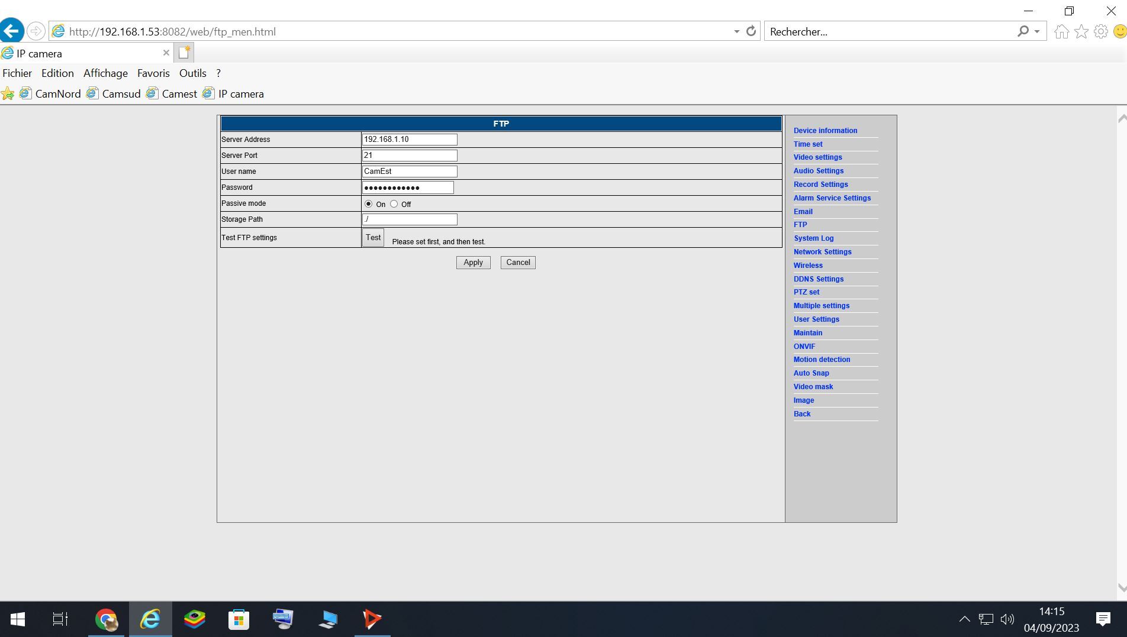Viewport: 1127px width, 637px height.
Task: Open the Camsud favorite
Action: pyautogui.click(x=114, y=93)
